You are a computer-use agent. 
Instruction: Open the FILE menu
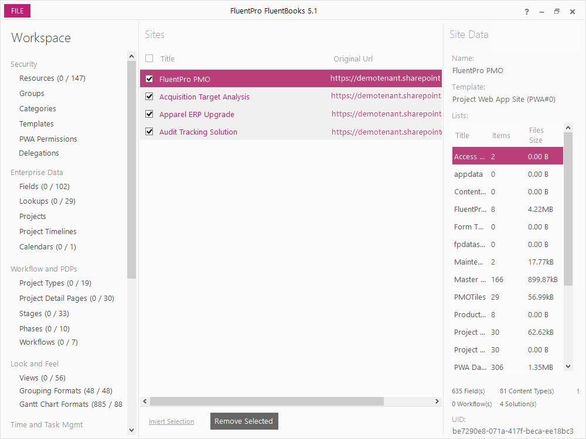(17, 11)
